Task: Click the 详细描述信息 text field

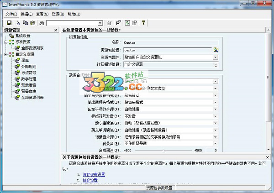Action: point(169,65)
